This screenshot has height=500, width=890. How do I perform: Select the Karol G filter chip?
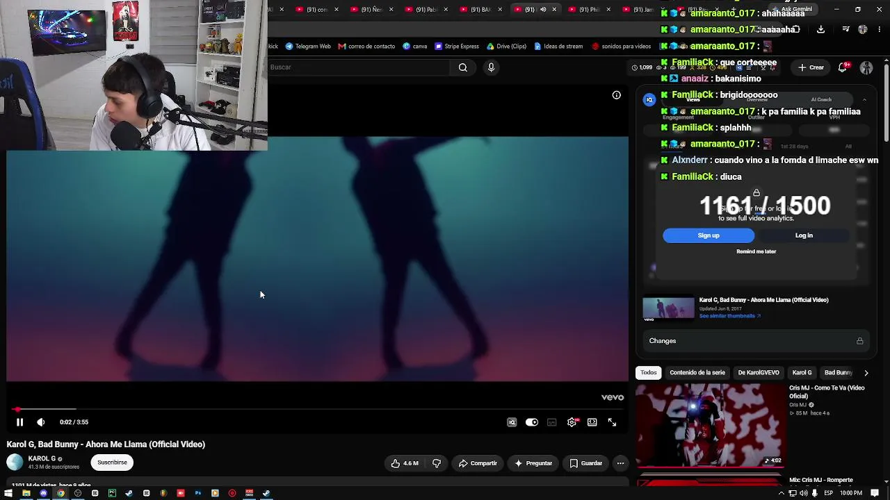(802, 373)
